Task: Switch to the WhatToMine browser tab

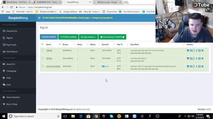Action: tap(17, 2)
